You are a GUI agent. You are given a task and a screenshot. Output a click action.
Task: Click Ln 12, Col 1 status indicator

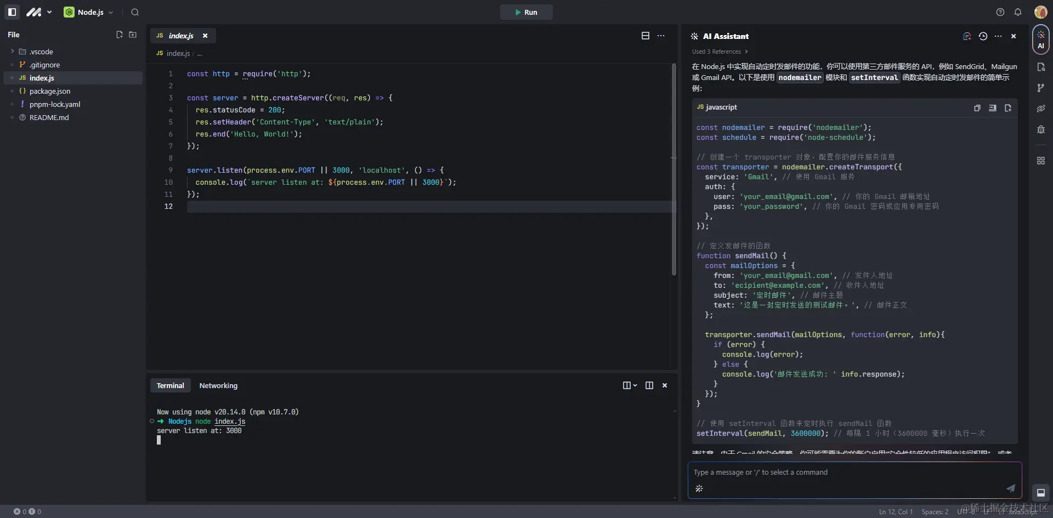click(x=896, y=512)
